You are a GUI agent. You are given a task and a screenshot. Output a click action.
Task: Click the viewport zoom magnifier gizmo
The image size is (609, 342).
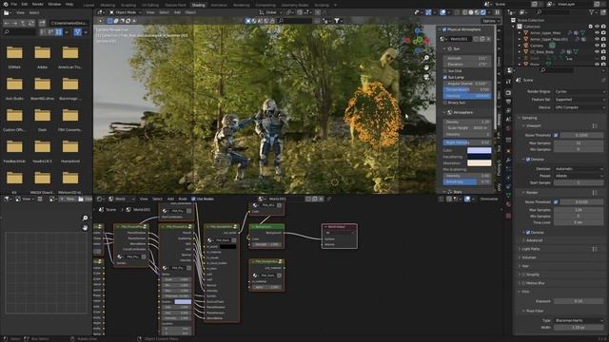(x=426, y=58)
